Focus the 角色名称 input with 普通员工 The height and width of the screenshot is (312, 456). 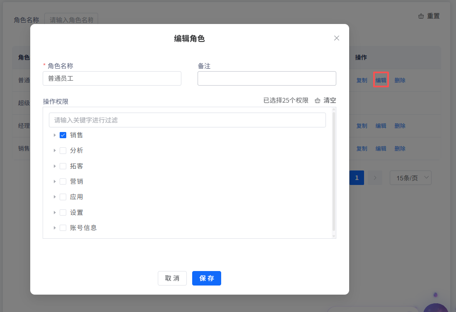pyautogui.click(x=112, y=78)
